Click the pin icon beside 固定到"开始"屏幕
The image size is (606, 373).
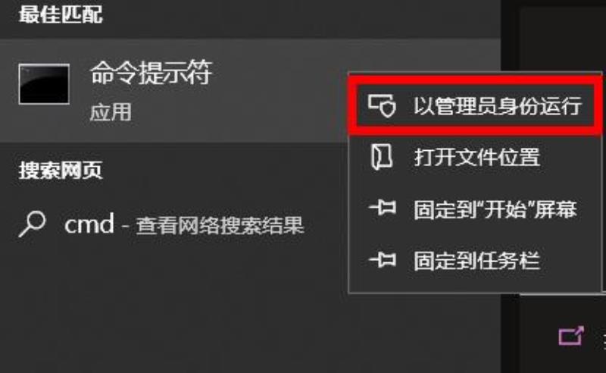pos(383,208)
